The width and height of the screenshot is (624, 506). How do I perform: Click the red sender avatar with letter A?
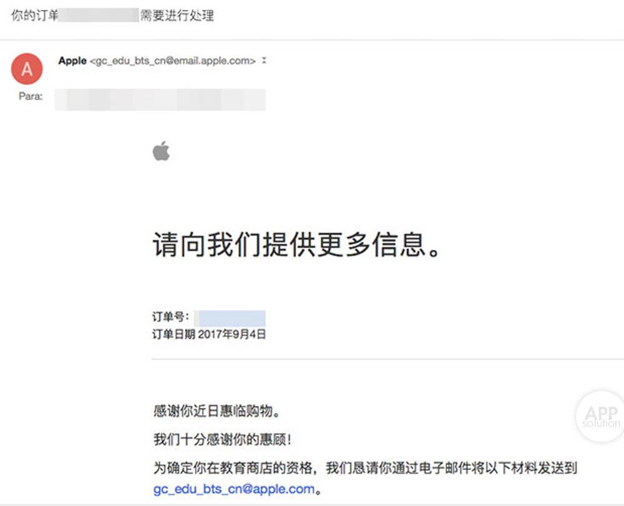27,69
